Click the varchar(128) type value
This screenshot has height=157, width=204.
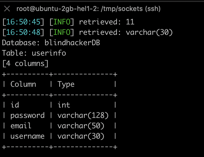click(83, 115)
